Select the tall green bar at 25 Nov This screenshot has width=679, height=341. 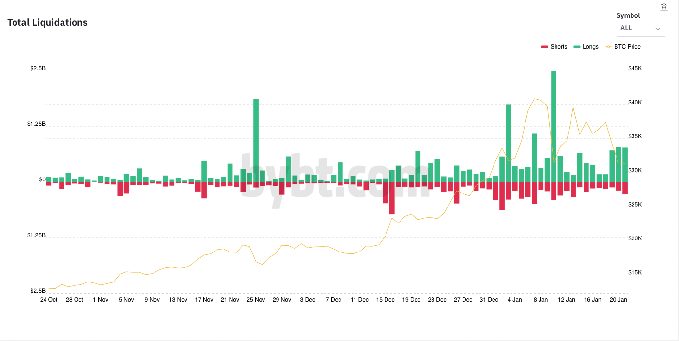pyautogui.click(x=256, y=140)
